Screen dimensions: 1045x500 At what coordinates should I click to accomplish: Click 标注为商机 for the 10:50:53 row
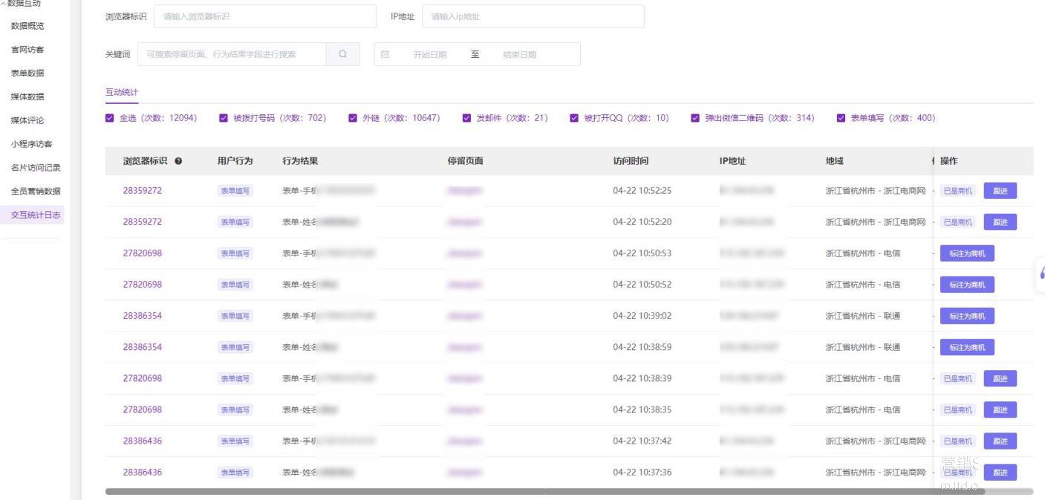(x=966, y=253)
